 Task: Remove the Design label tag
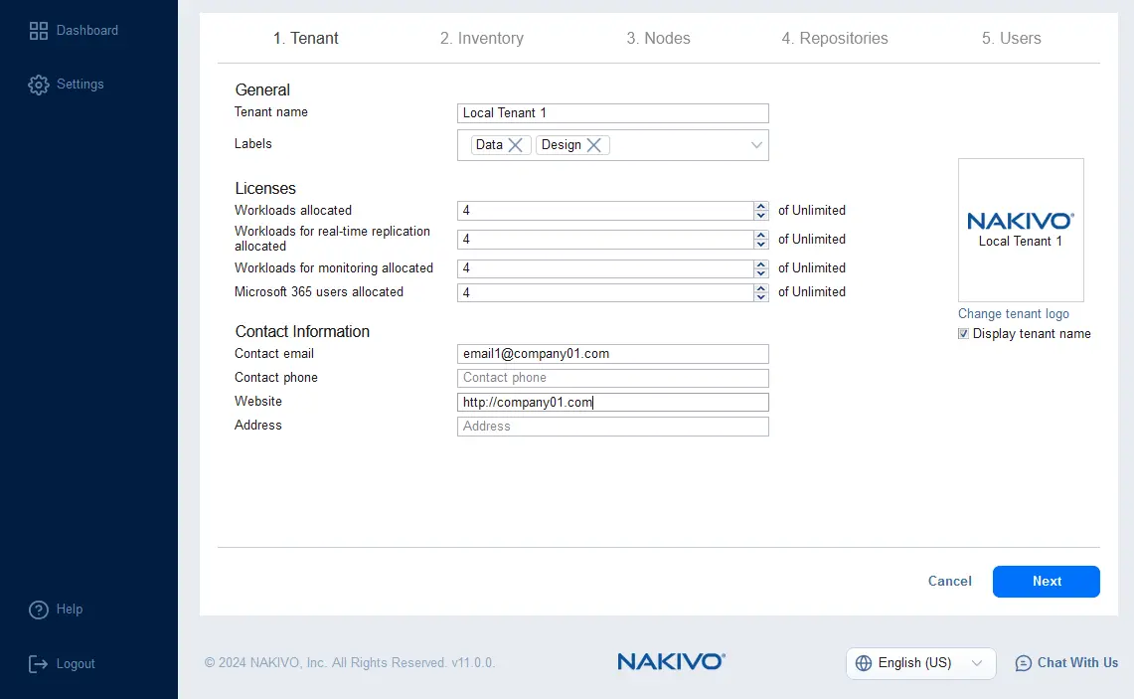point(593,145)
